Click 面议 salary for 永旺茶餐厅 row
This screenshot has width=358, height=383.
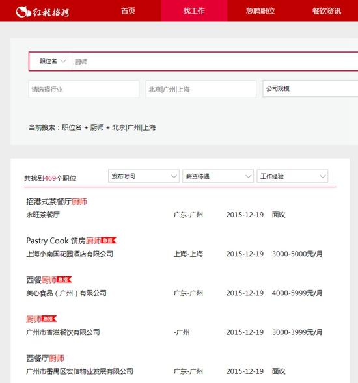(x=279, y=215)
